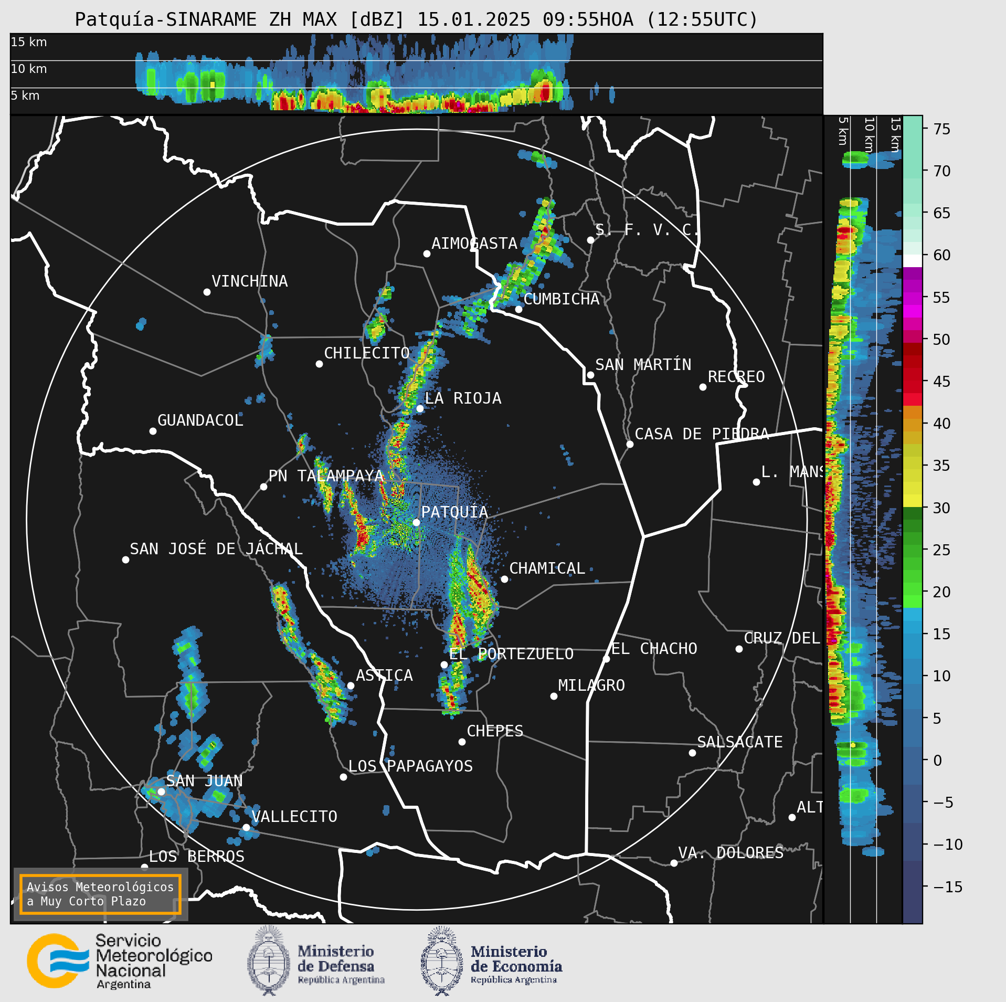
Task: Click the radar title with date 15.01.2025
Action: coord(417,19)
